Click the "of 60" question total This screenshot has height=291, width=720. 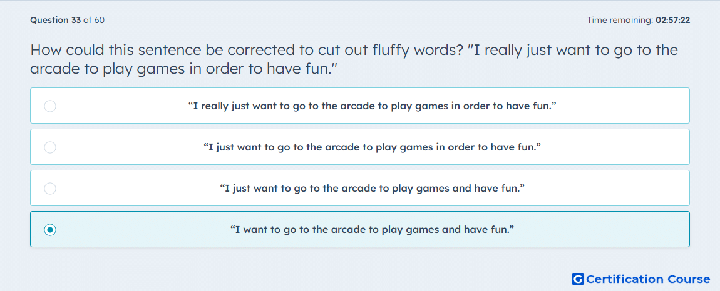pos(94,20)
